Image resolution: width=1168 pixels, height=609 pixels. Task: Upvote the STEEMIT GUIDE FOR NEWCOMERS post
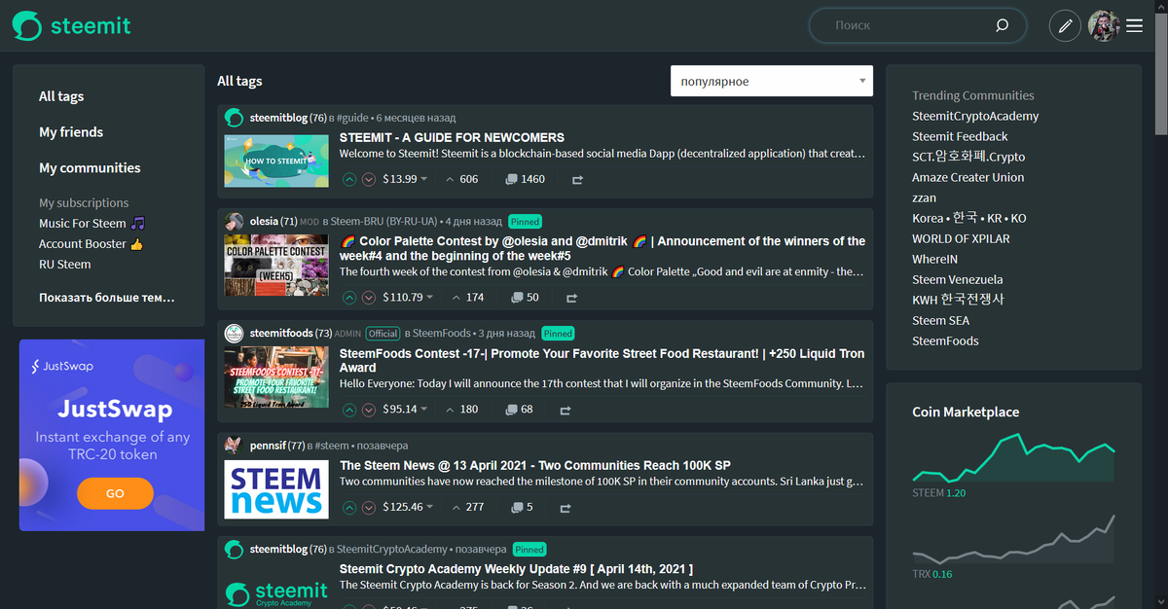click(349, 179)
